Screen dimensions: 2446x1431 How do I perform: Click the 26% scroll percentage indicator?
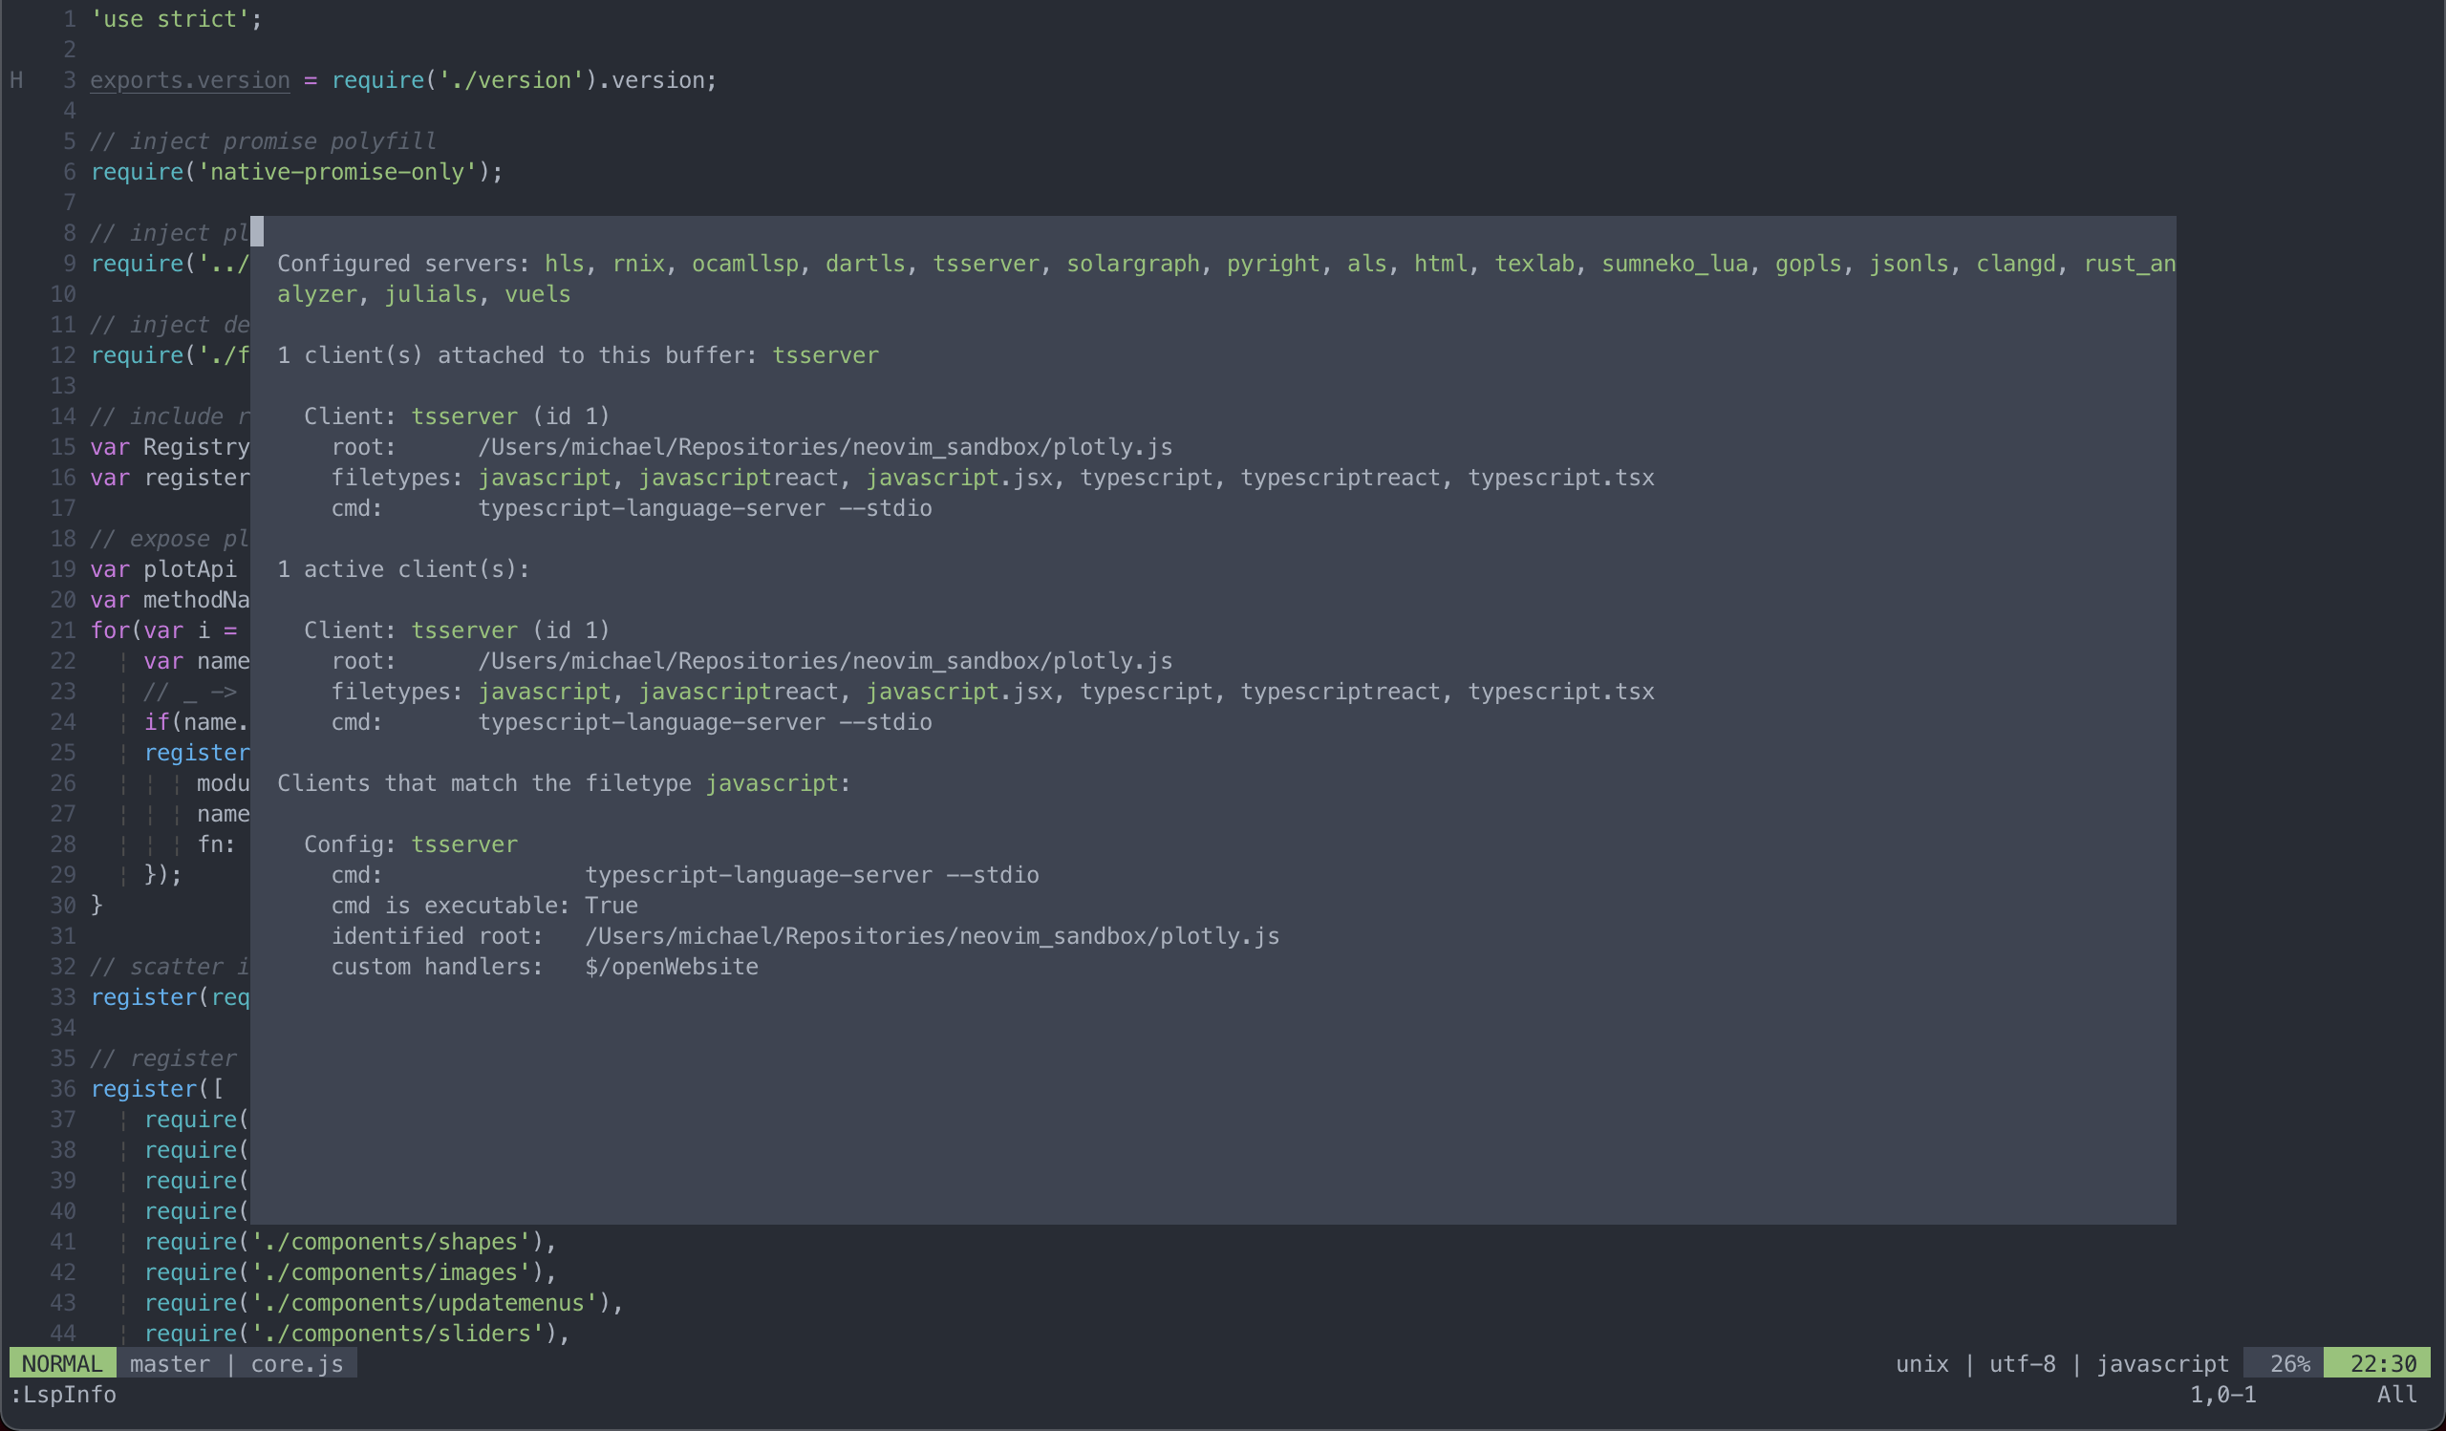click(2290, 1363)
